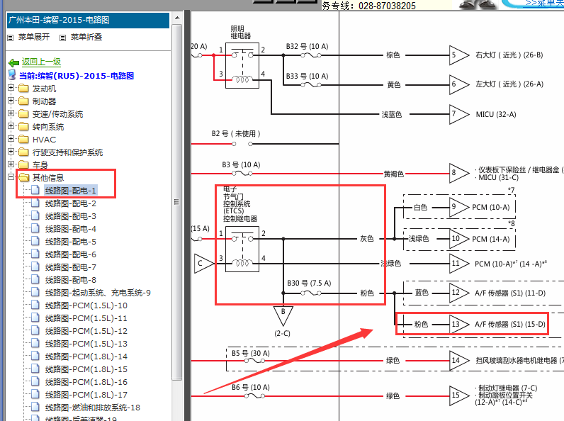
Task: Click page icon beside 线路图-配电-8
Action: (x=35, y=279)
